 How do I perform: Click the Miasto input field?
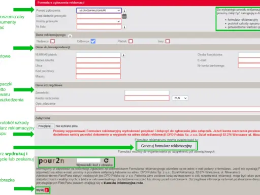[98, 76]
